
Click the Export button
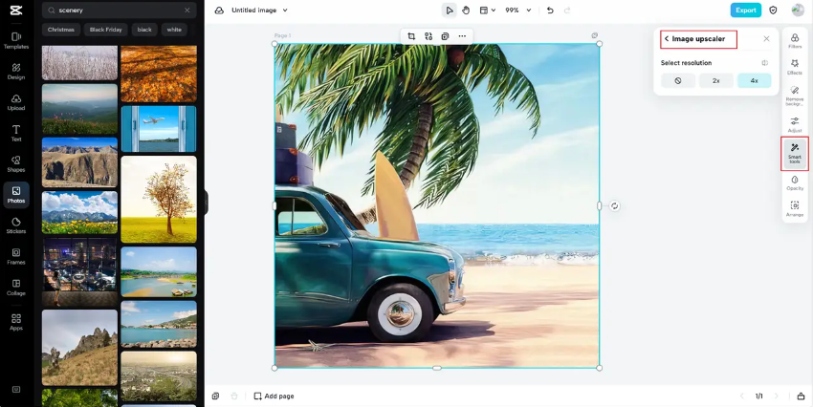[746, 11]
